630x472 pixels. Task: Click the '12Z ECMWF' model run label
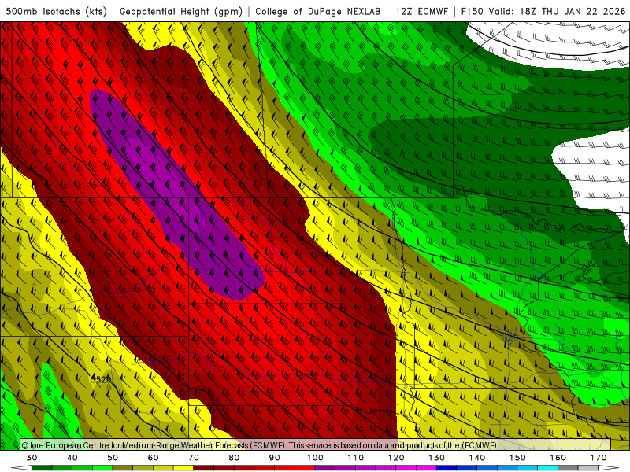pyautogui.click(x=421, y=11)
